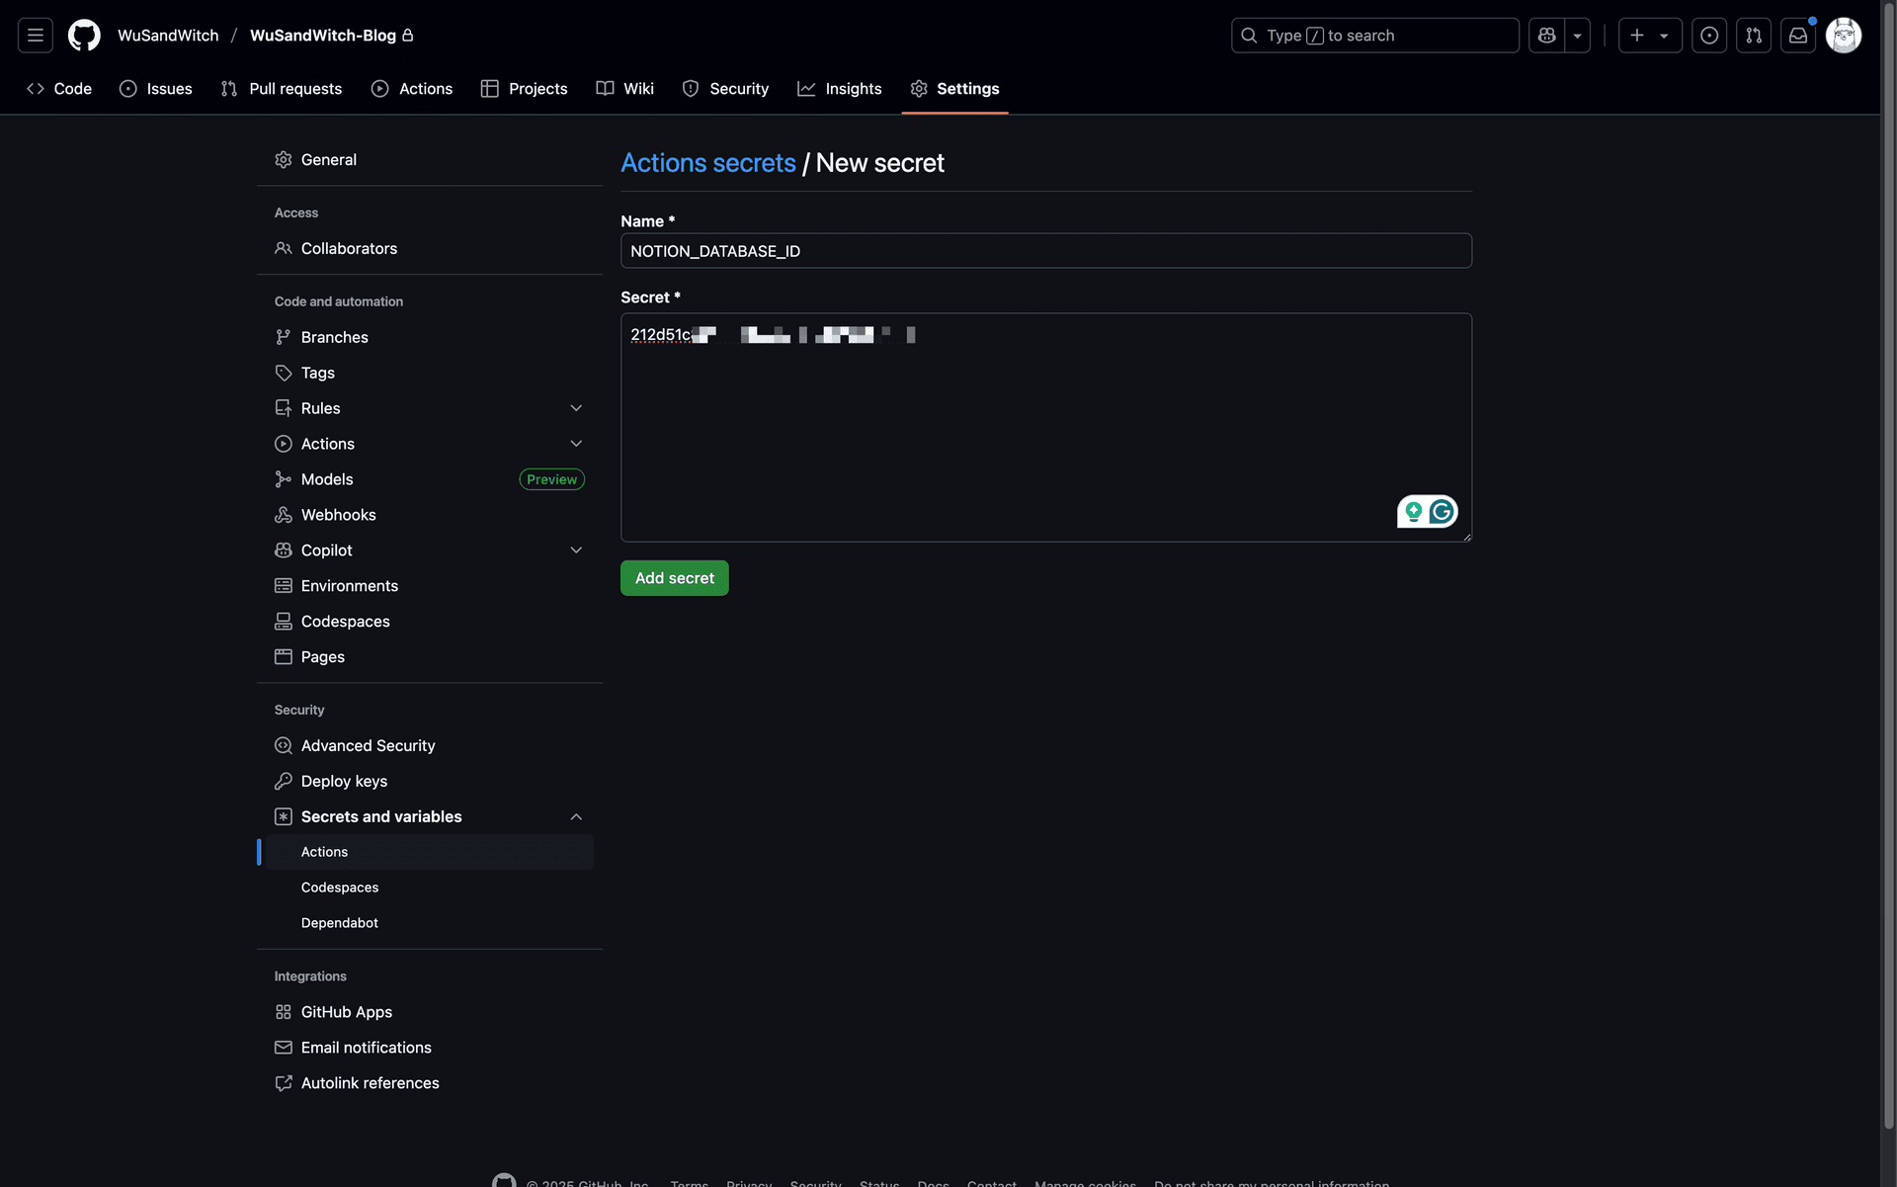Expand the Rules sidebar section
This screenshot has width=1897, height=1187.
pyautogui.click(x=576, y=408)
